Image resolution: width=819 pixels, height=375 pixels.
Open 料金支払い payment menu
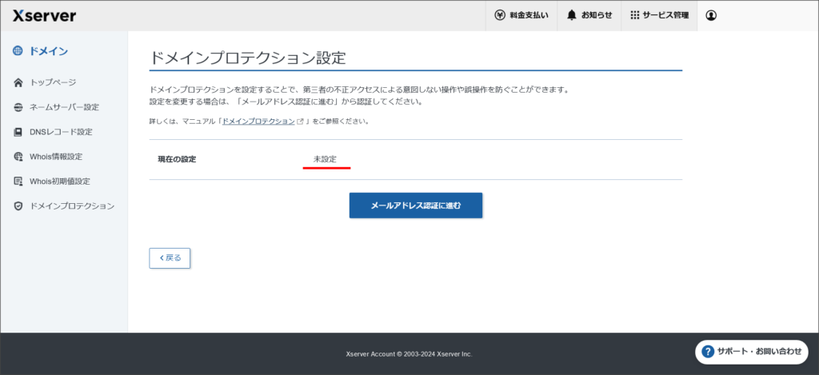coord(521,16)
